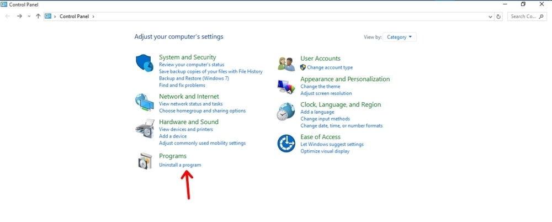
Task: Click the Control Panel title bar icon
Action: tap(4, 4)
